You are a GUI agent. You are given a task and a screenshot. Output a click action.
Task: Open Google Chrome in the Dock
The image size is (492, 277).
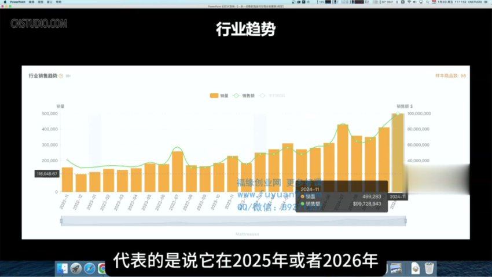tap(102, 268)
